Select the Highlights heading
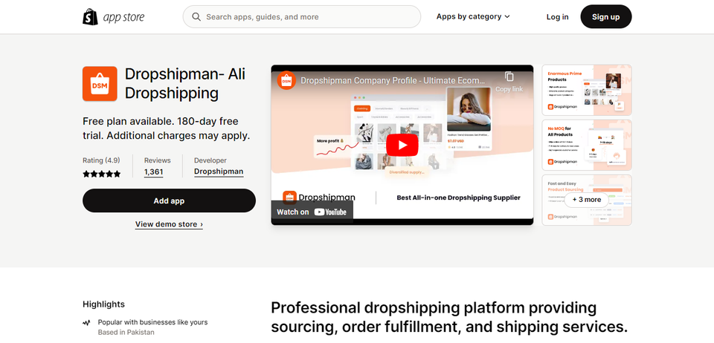 point(103,304)
